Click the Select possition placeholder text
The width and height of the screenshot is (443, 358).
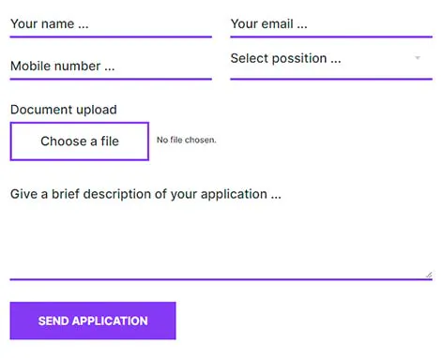[285, 58]
